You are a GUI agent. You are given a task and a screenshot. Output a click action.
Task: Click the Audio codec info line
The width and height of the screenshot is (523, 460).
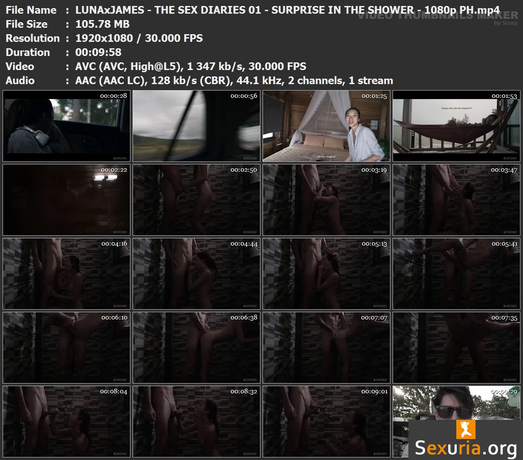click(234, 80)
